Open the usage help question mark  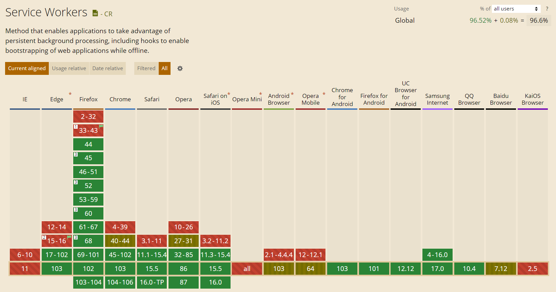[547, 9]
